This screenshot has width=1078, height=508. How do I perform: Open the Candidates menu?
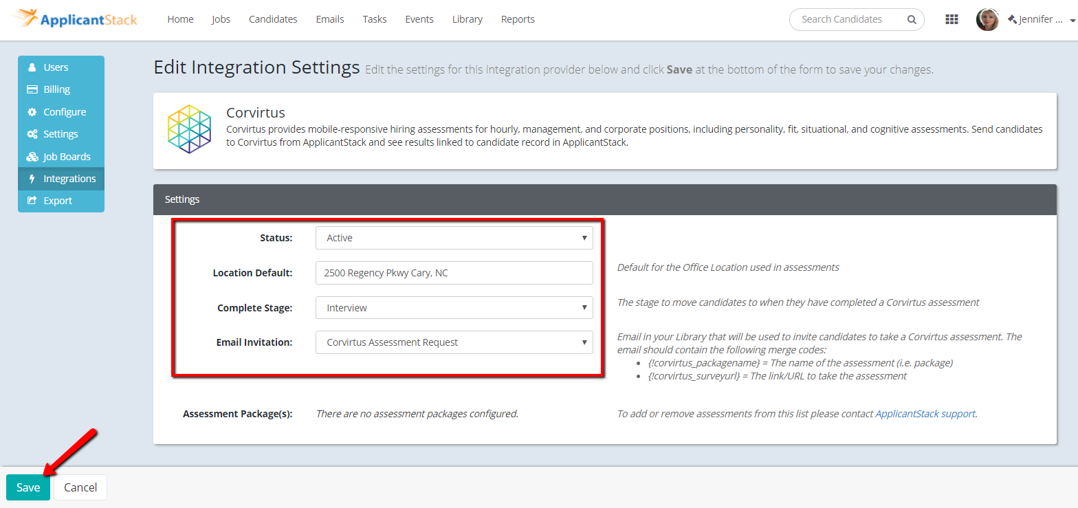coord(273,19)
